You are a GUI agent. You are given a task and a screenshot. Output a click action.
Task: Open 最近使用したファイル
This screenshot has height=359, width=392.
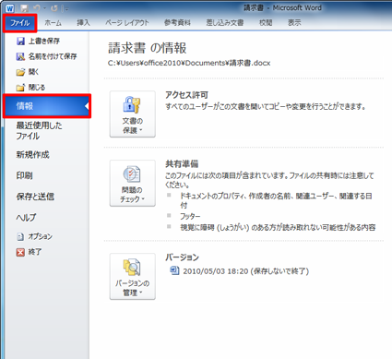tap(39, 130)
